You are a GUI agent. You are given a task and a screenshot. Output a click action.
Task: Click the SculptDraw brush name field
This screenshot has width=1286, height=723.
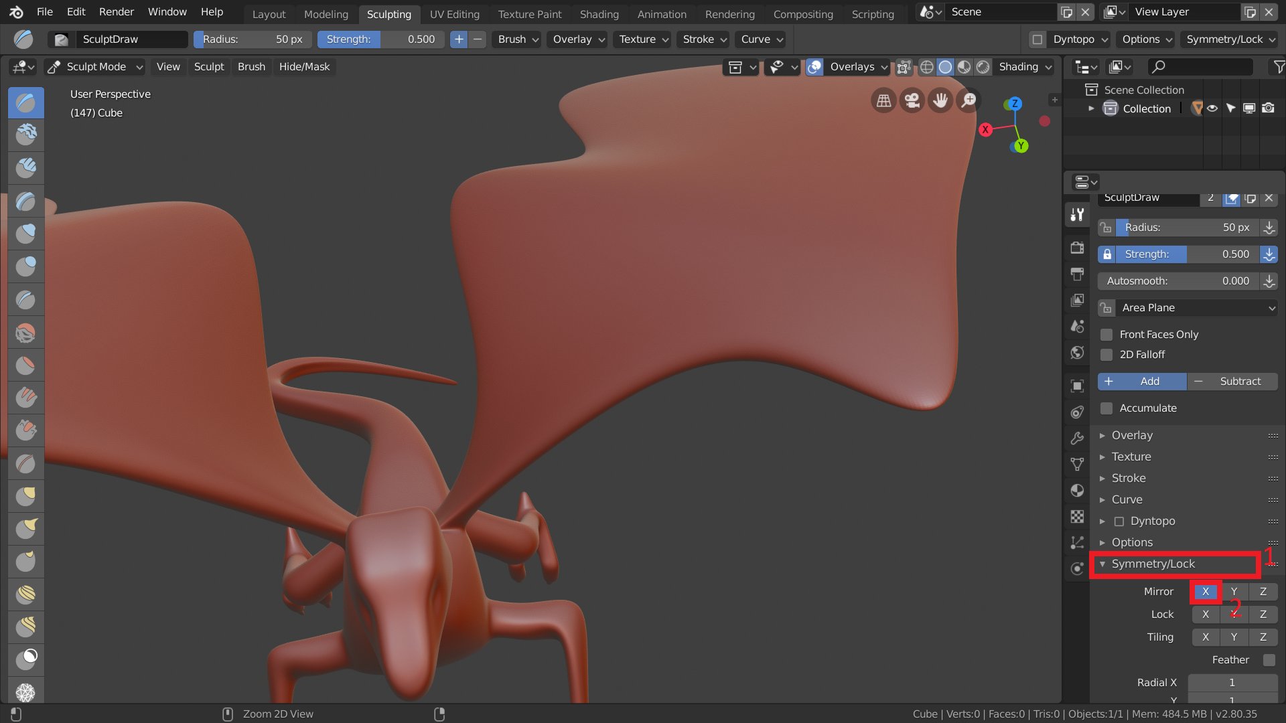tap(131, 39)
